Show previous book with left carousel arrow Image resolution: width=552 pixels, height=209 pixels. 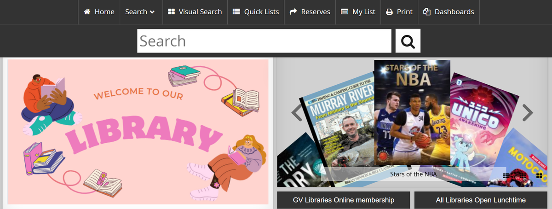pyautogui.click(x=297, y=113)
